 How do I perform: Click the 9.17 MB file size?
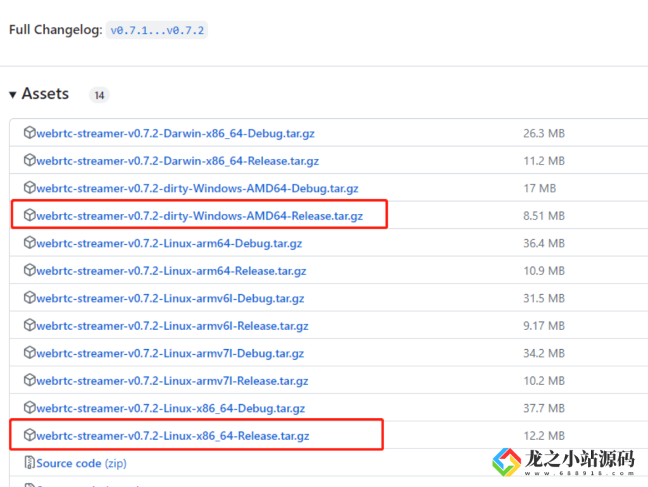pos(544,326)
